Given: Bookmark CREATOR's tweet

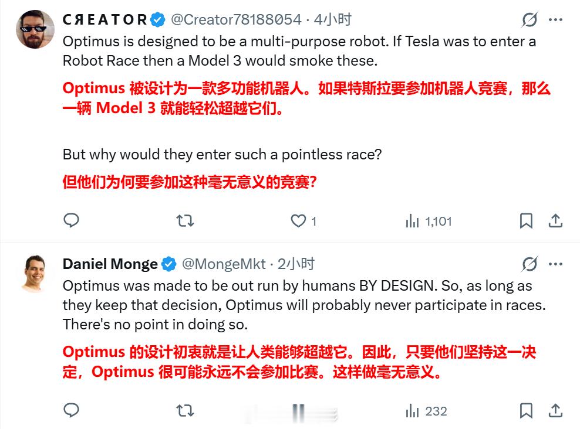Looking at the screenshot, I should tap(527, 222).
